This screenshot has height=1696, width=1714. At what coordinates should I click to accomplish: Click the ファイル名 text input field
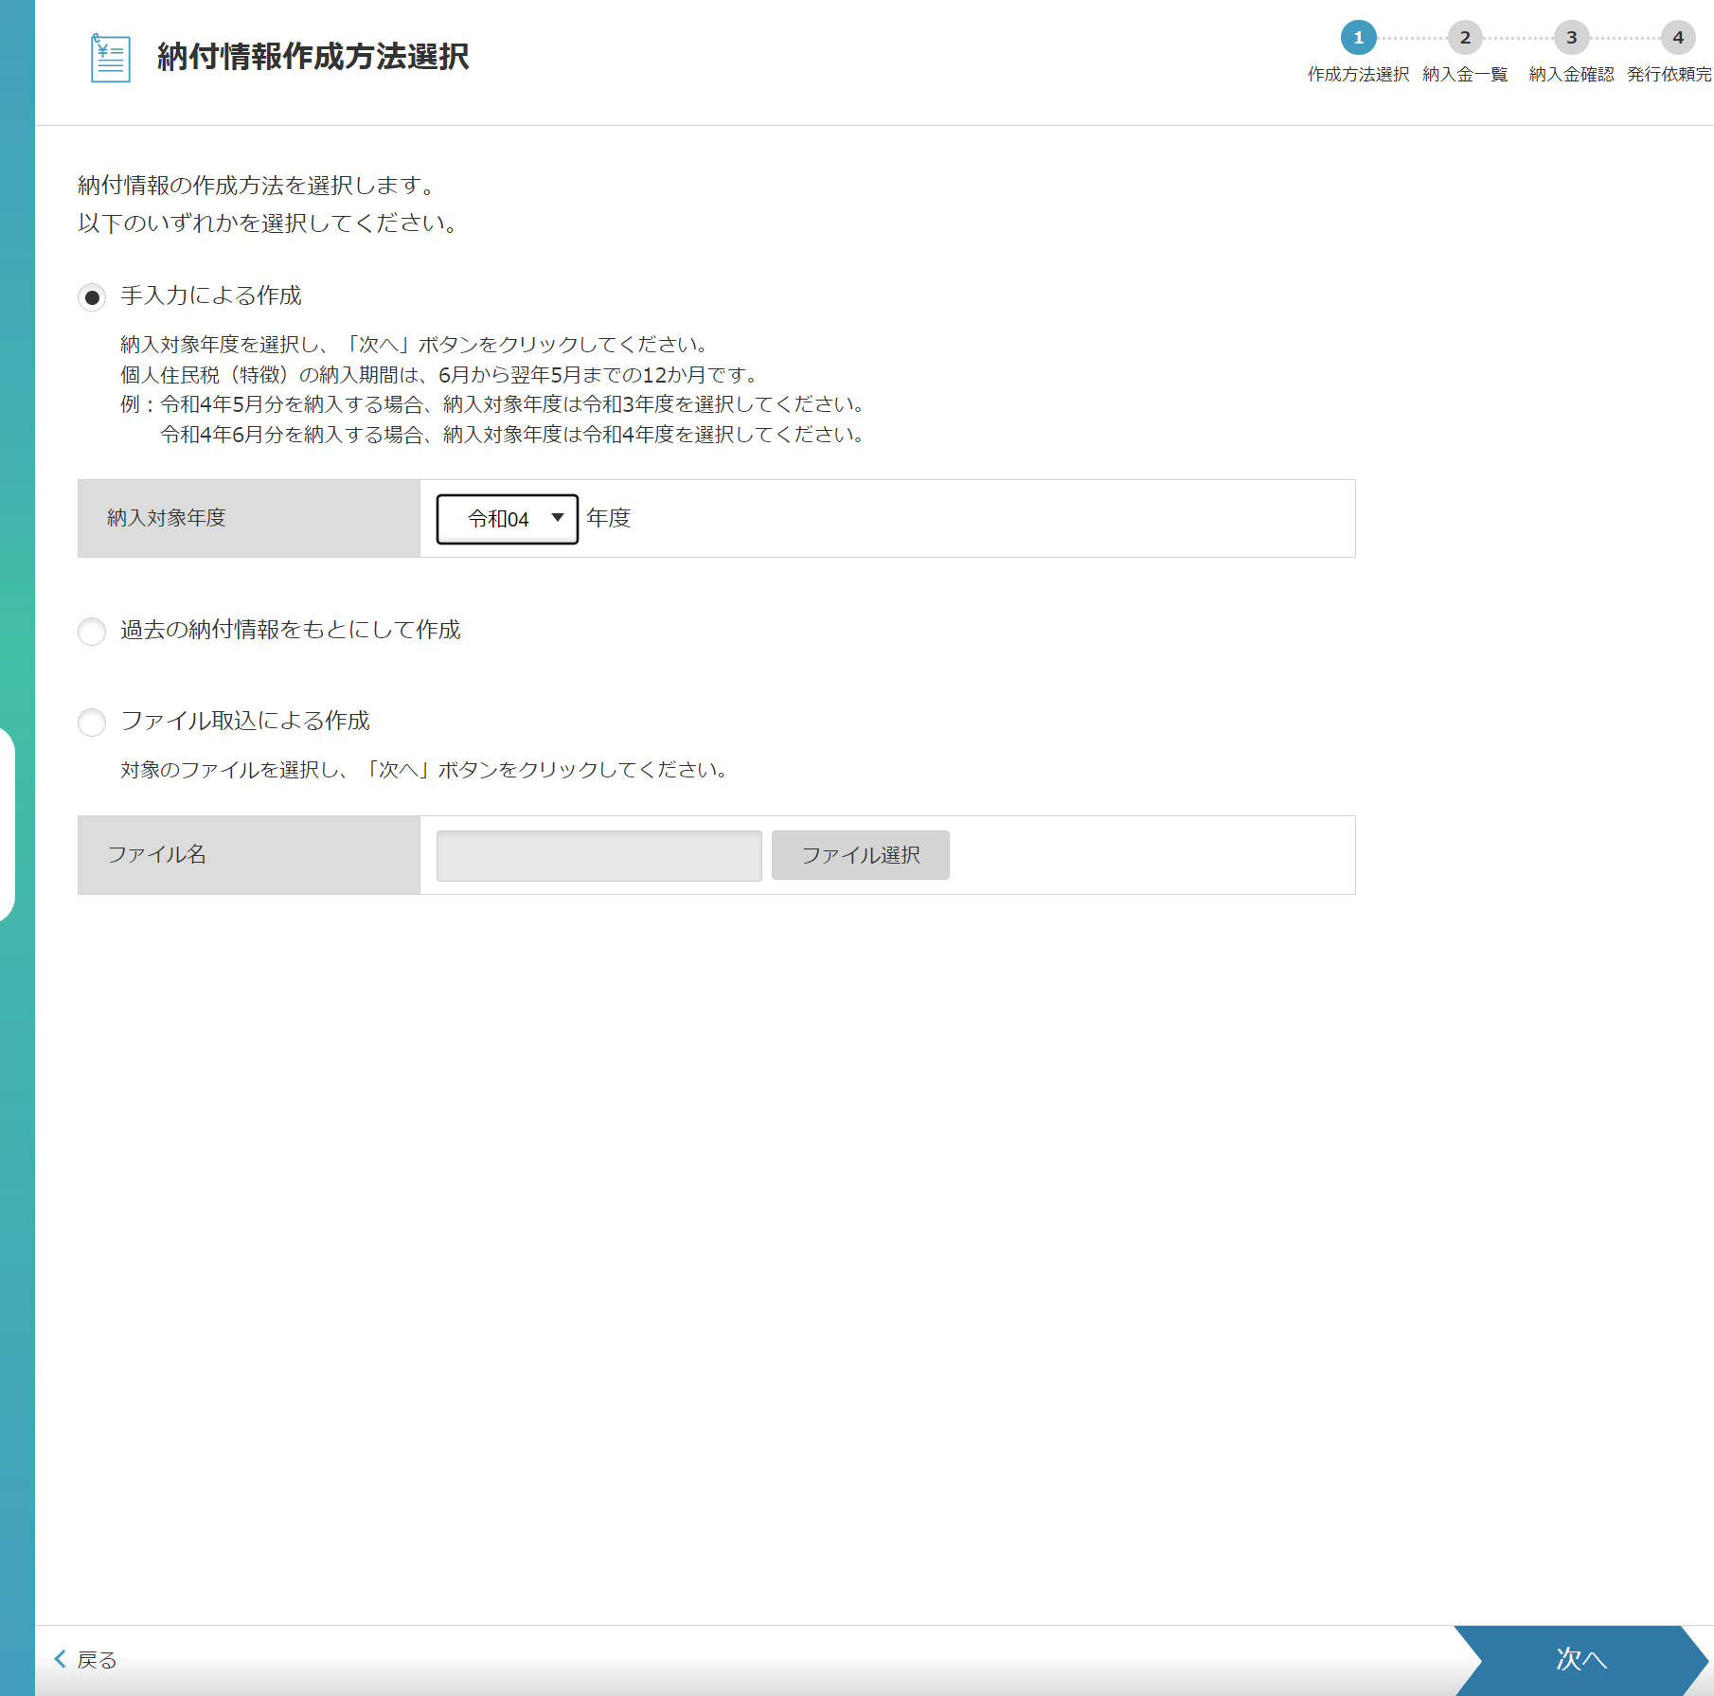click(598, 856)
